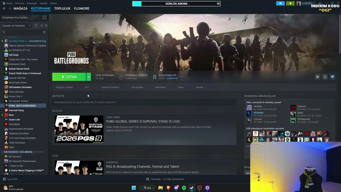This screenshot has height=192, width=341.
Task: Select Grand Theft Auto V Enhanced
Action: click(25, 73)
